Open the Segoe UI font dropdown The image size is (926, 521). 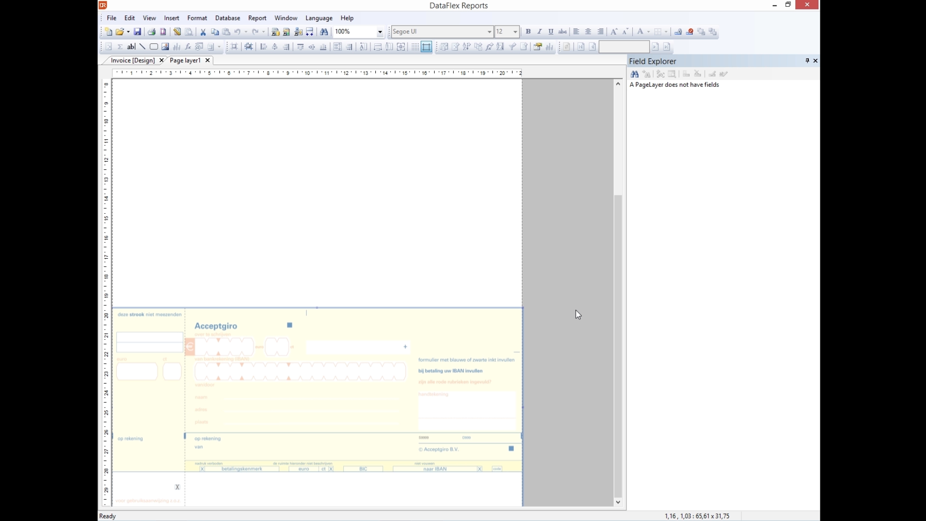(489, 32)
